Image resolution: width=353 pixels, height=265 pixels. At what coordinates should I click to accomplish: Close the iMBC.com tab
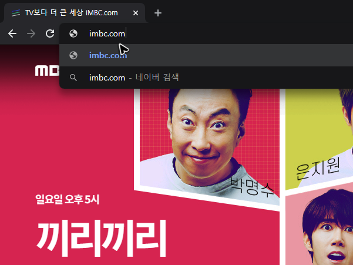(x=136, y=13)
